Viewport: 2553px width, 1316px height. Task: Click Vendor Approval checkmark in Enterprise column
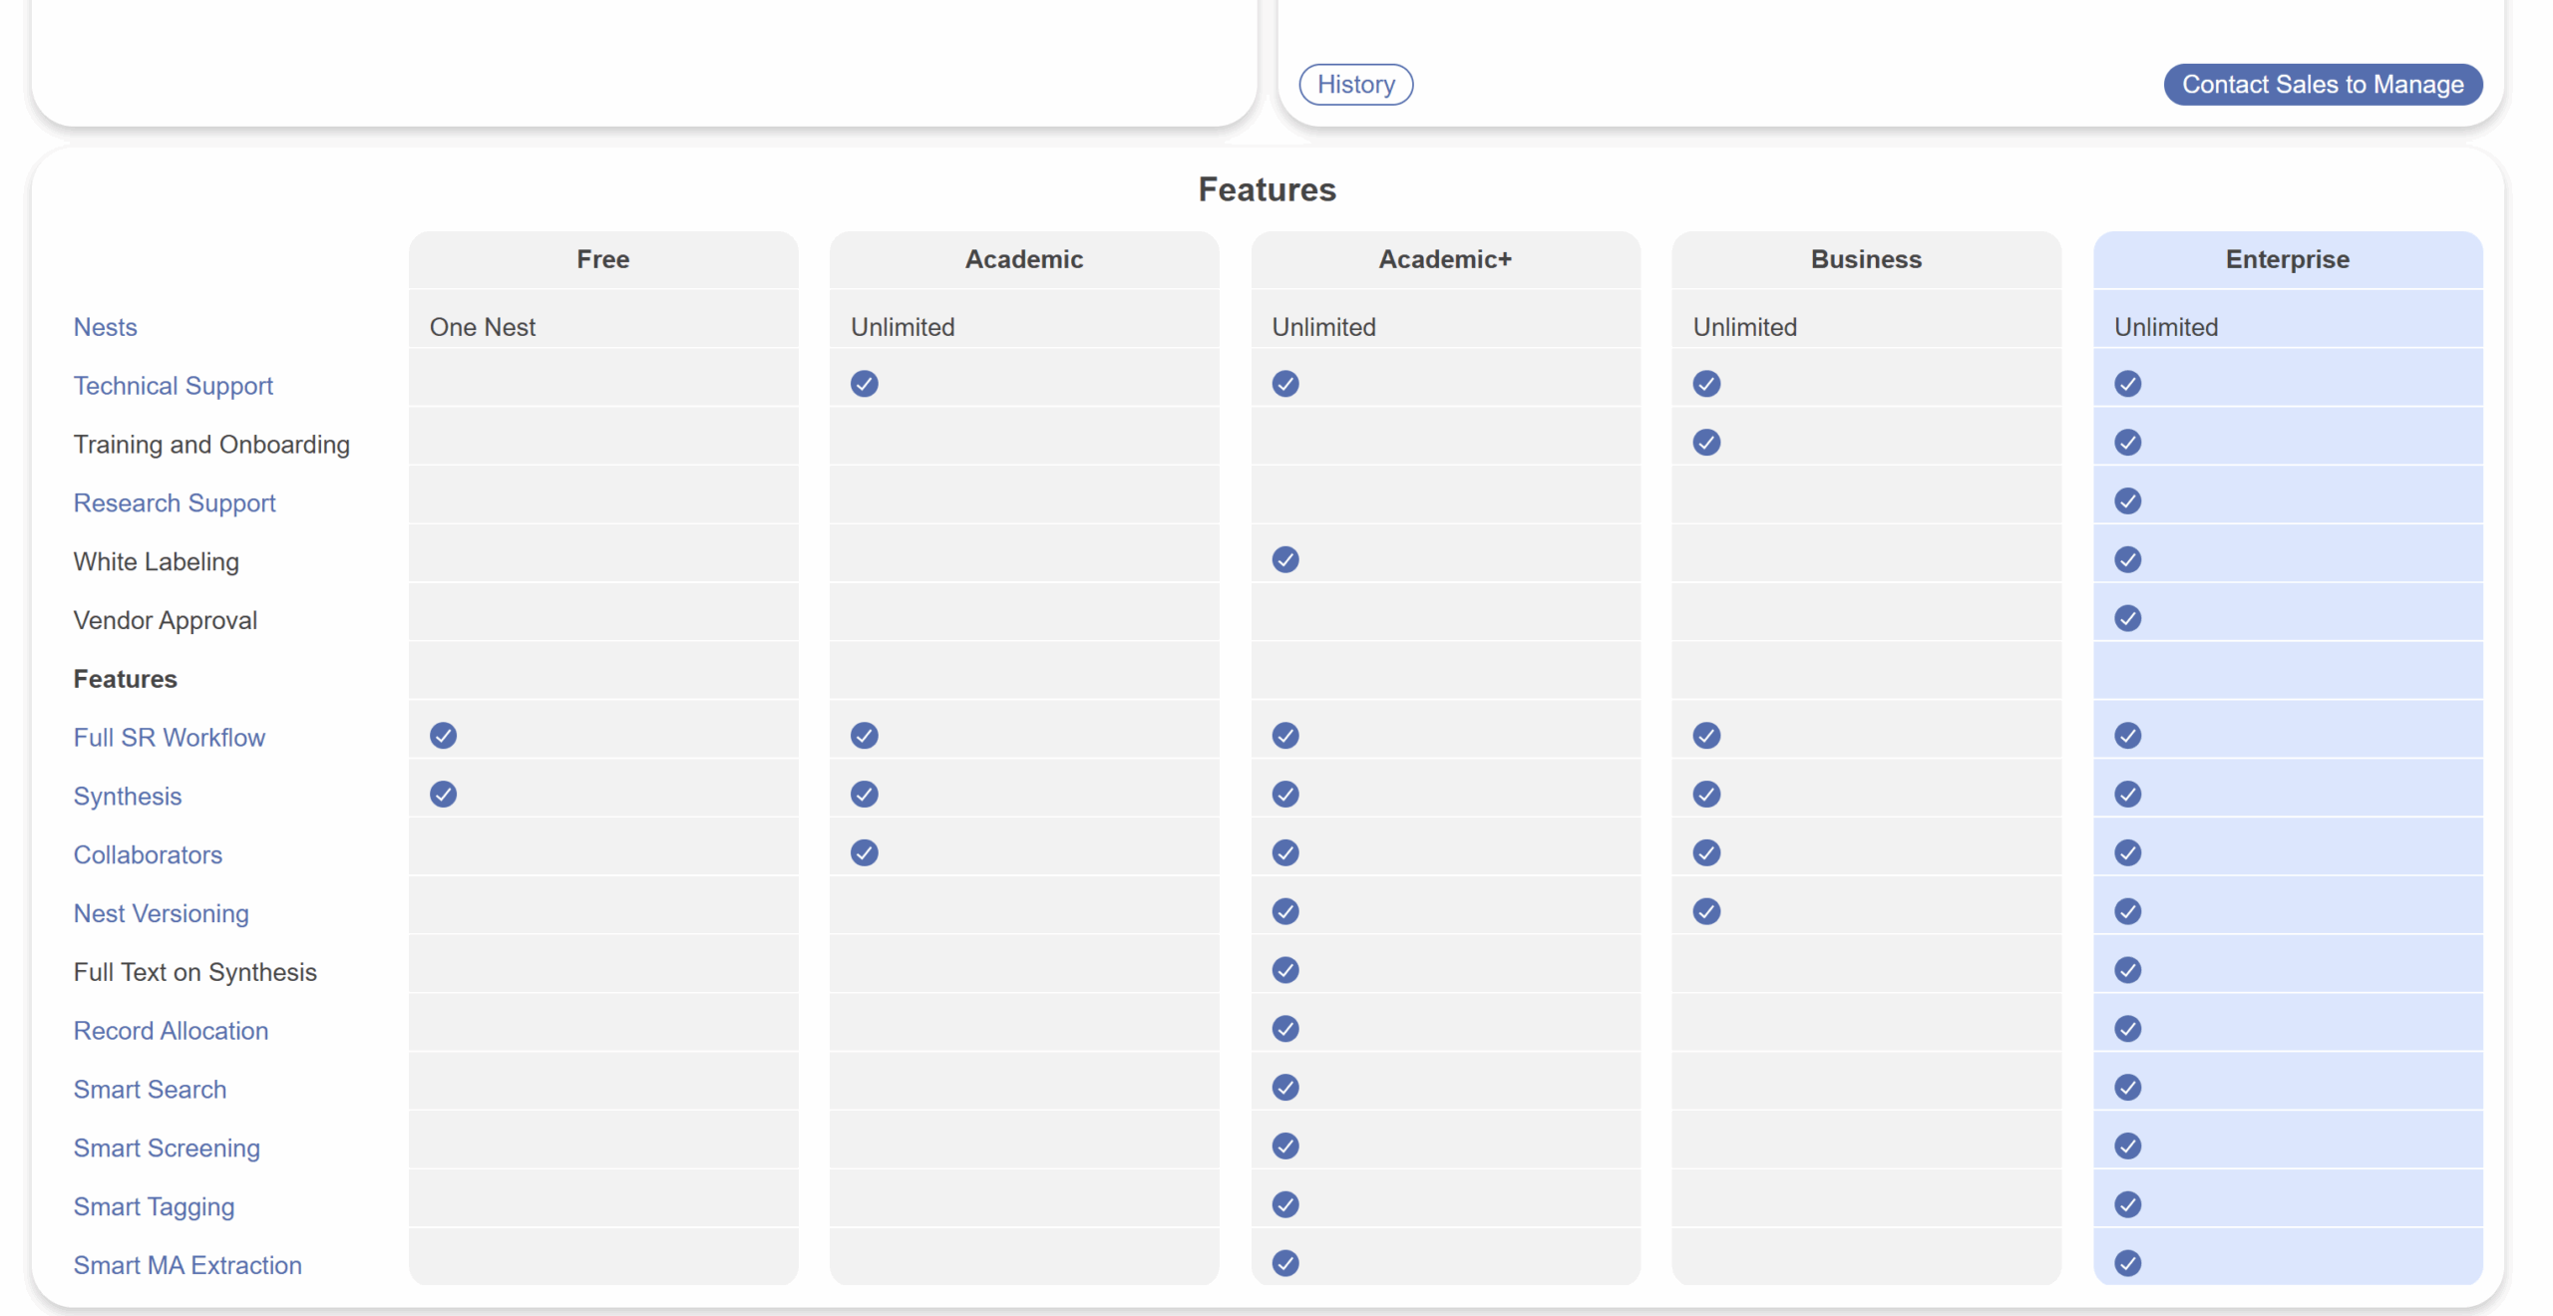coord(2127,619)
